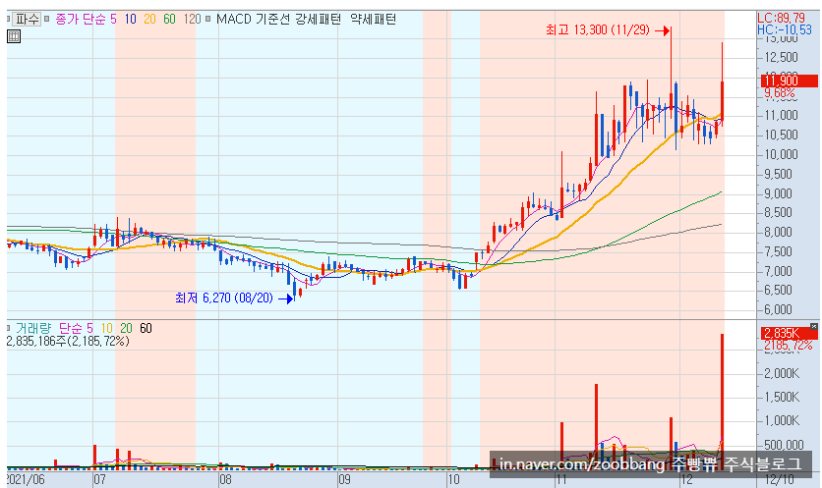Open the chart grid table icon
Image resolution: width=822 pixels, height=488 pixels.
point(14,36)
